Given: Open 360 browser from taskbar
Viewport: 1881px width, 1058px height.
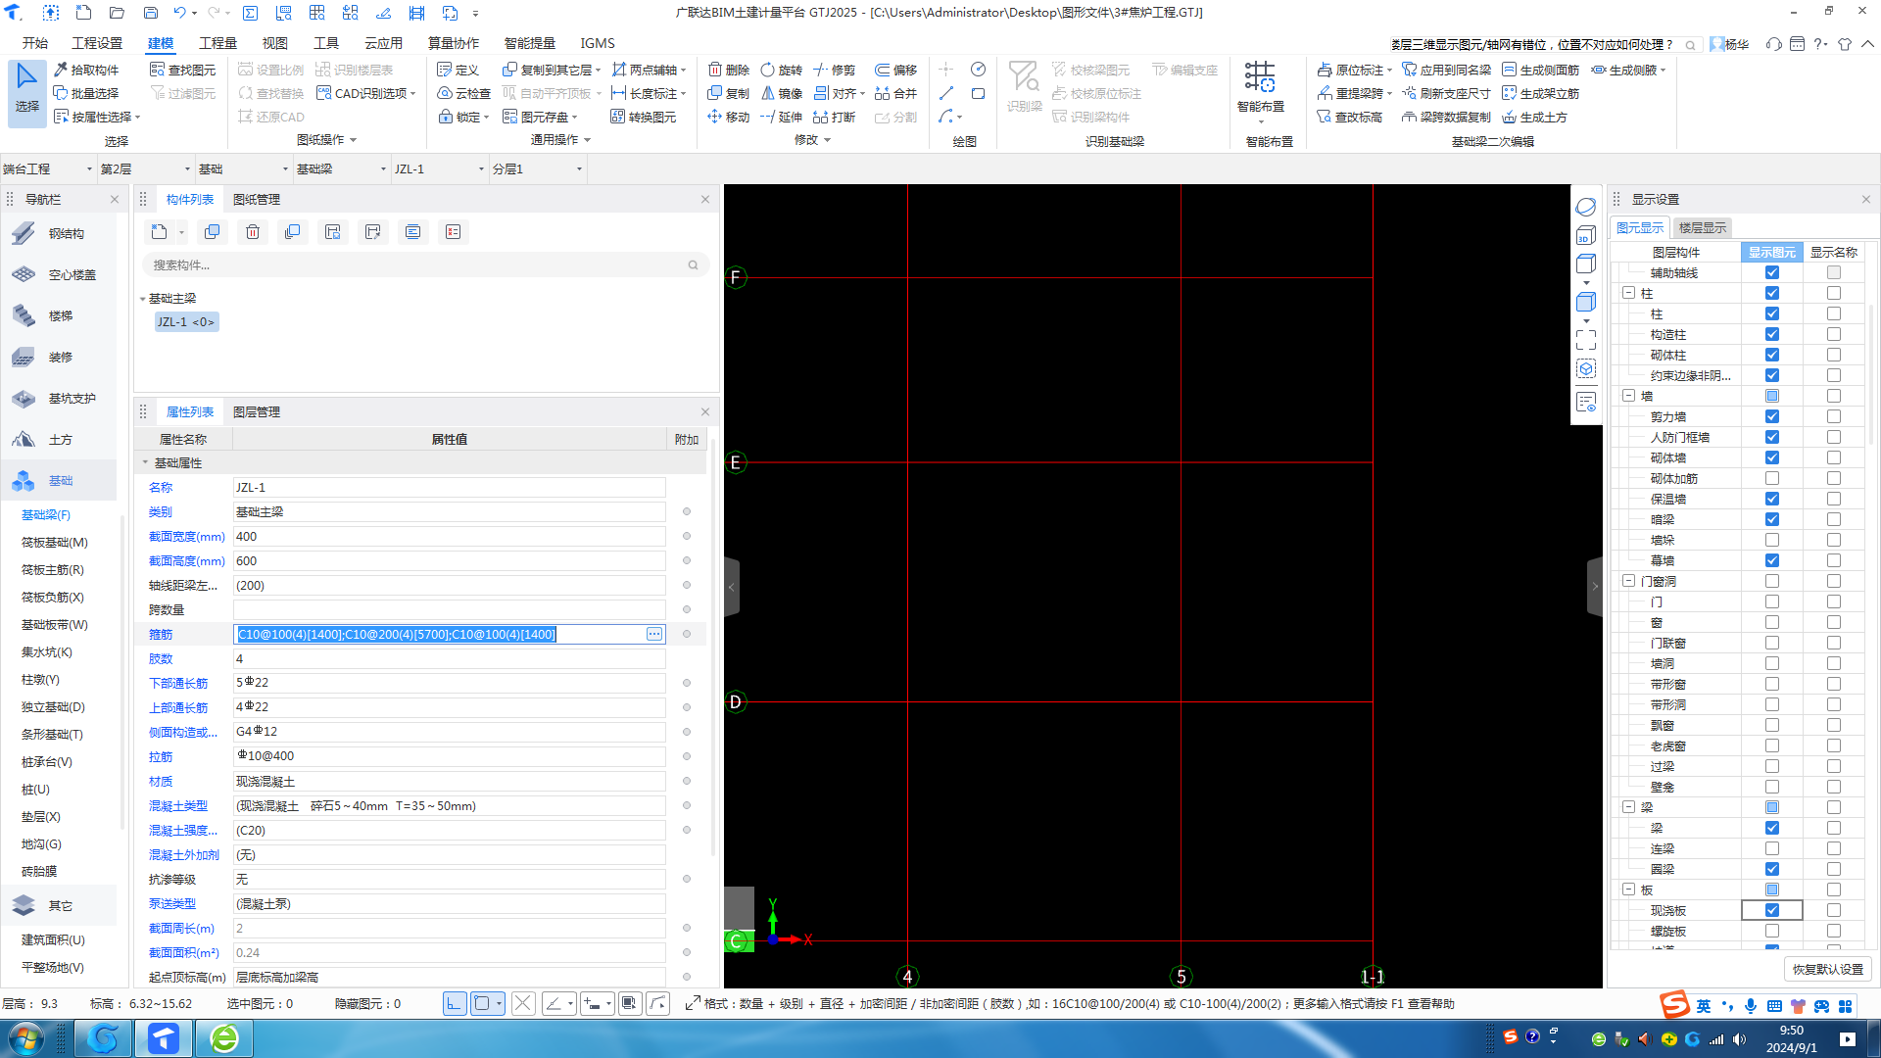Looking at the screenshot, I should point(224,1037).
